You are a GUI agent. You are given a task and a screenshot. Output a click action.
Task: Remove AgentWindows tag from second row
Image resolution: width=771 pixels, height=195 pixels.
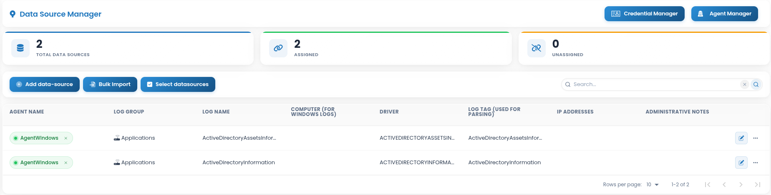tap(66, 163)
